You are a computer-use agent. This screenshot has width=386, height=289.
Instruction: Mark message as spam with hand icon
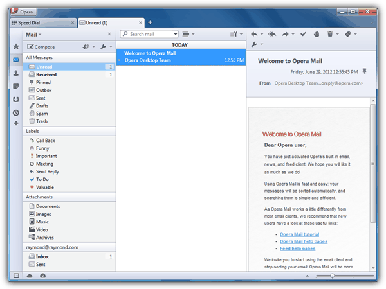tap(317, 34)
